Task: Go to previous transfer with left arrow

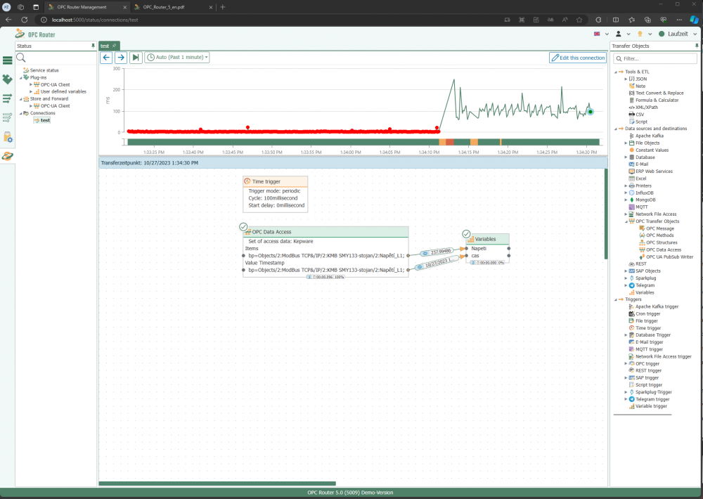Action: coord(106,58)
